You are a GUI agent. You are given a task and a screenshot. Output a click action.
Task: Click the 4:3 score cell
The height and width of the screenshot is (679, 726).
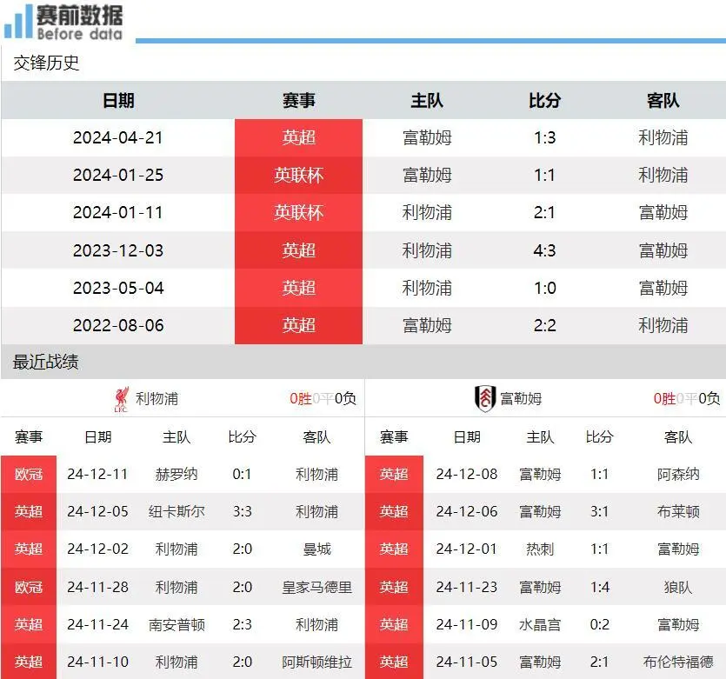coord(544,250)
